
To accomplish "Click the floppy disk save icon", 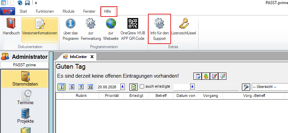I will click(x=28, y=3).
